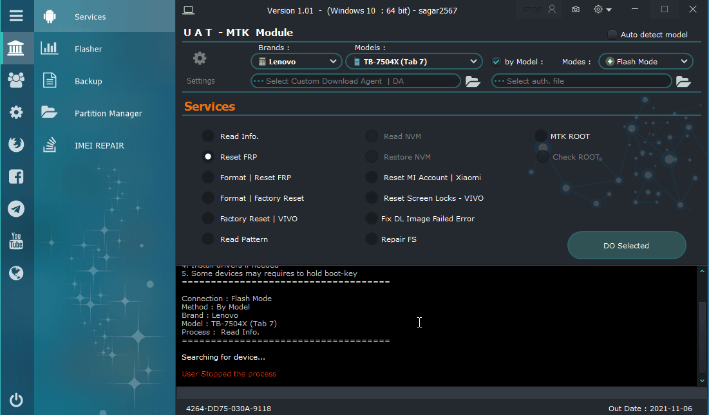
Task: Select the Read Pattern radio option
Action: (x=208, y=239)
